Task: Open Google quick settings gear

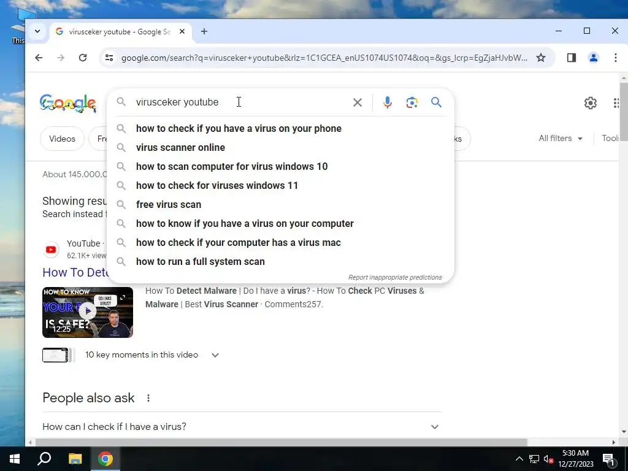Action: tap(590, 103)
